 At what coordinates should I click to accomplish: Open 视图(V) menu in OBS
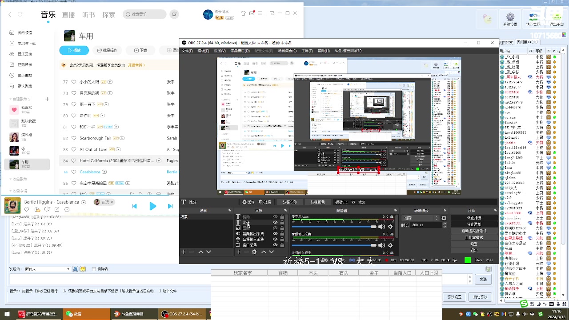[x=219, y=51]
